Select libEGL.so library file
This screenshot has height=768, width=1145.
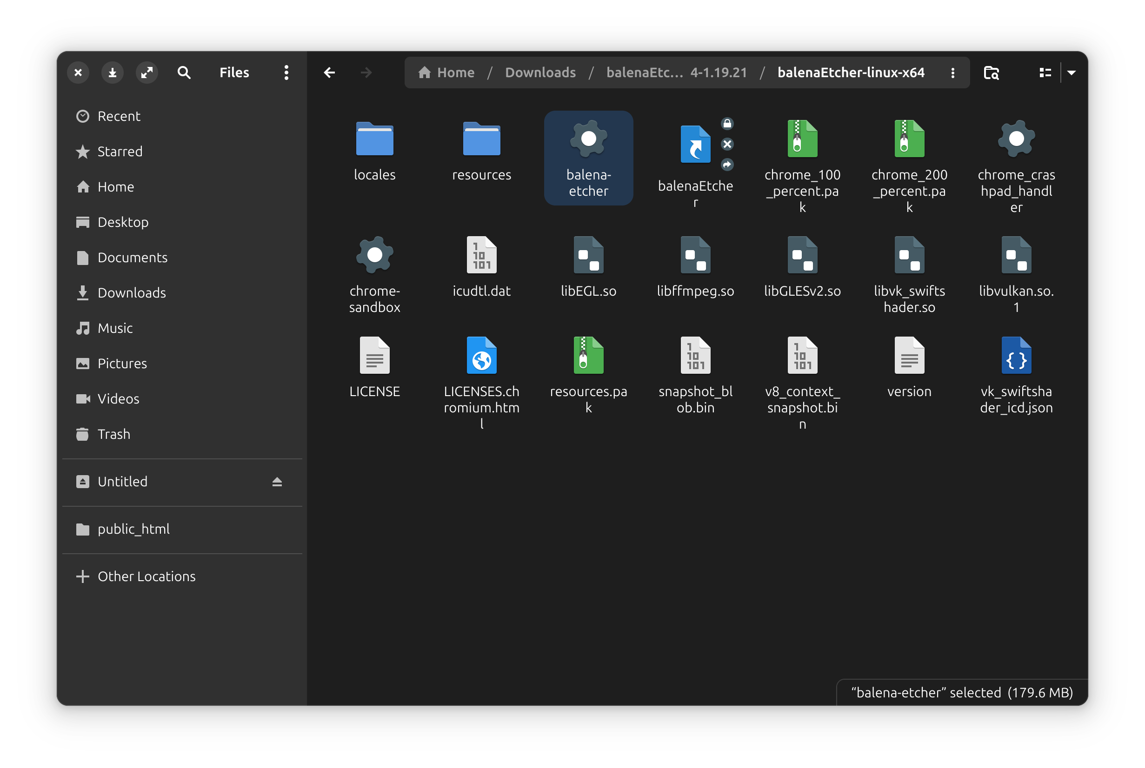588,255
